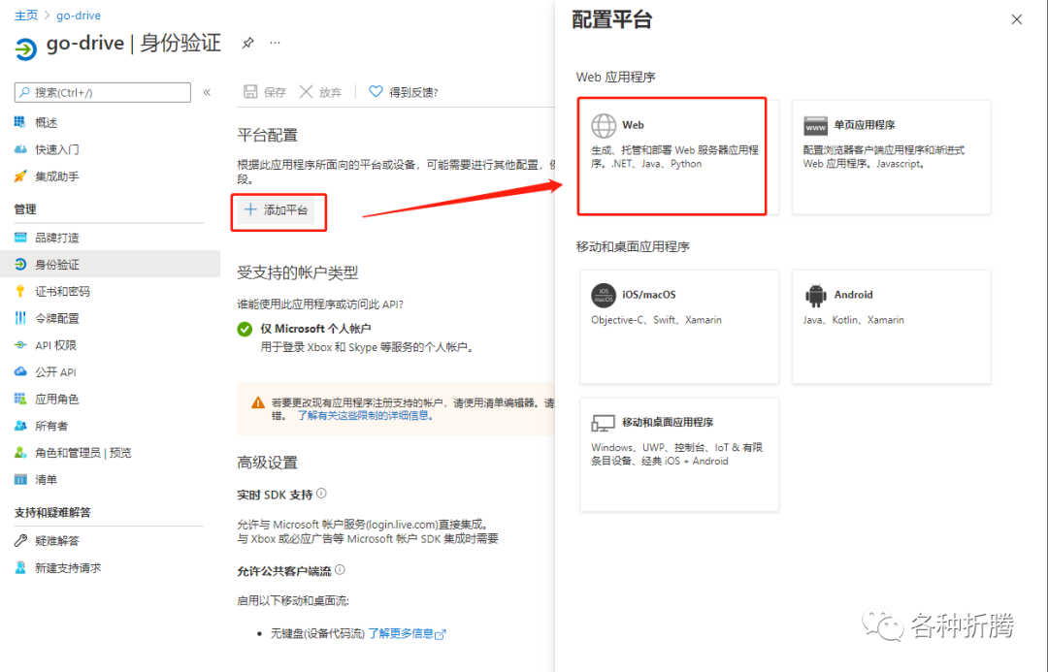Image resolution: width=1048 pixels, height=672 pixels.
Task: Open 得到反馈? feedback link
Action: click(x=413, y=92)
